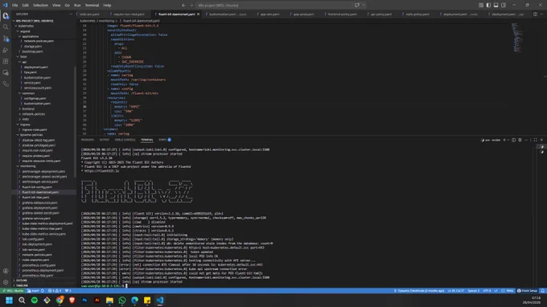Open the Accounts icon in activity bar

(6, 271)
